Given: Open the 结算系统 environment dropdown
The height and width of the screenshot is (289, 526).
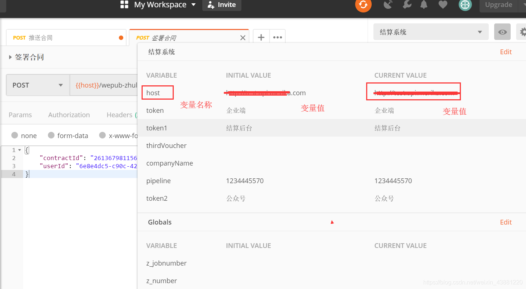Looking at the screenshot, I should pyautogui.click(x=431, y=32).
